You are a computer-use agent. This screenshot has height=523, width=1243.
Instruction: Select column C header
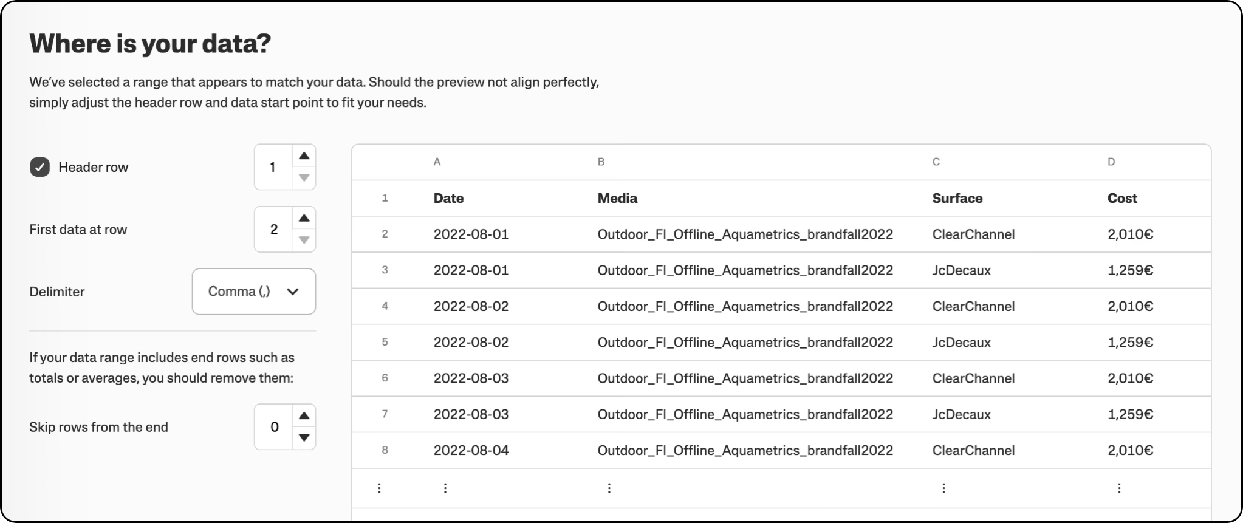(936, 162)
